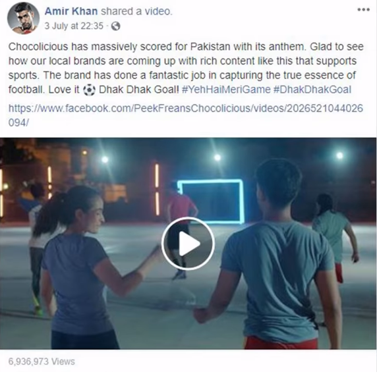Click the soccer ball emoji in the post
This screenshot has height=378, width=377.
89,90
